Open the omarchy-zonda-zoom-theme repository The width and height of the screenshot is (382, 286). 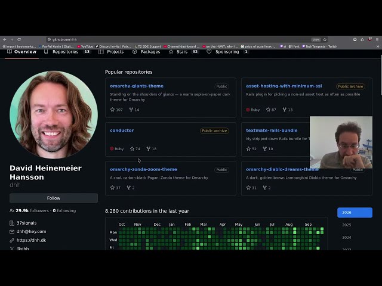[143, 169]
